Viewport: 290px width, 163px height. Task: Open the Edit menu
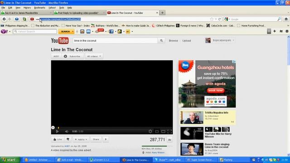[x=10, y=8]
